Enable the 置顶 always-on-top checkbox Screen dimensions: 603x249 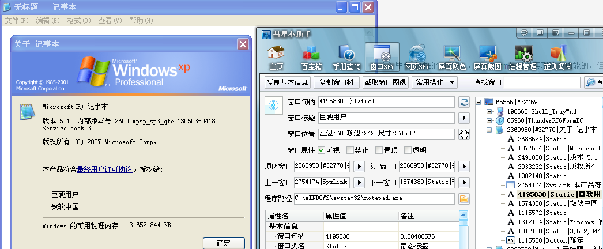(378, 150)
